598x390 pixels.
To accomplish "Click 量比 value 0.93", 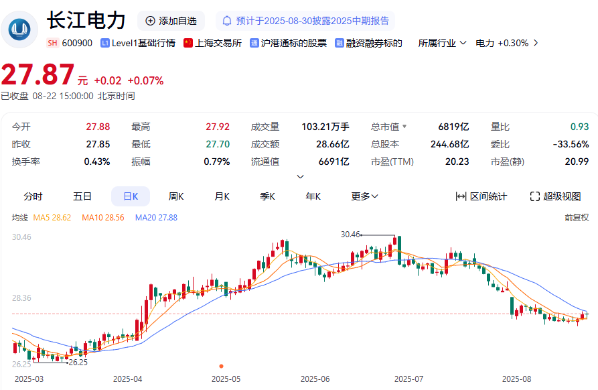I will click(x=580, y=127).
